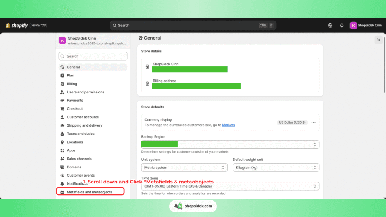386x217 pixels.
Task: Open the three-dot menu for Currency display
Action: (313, 122)
